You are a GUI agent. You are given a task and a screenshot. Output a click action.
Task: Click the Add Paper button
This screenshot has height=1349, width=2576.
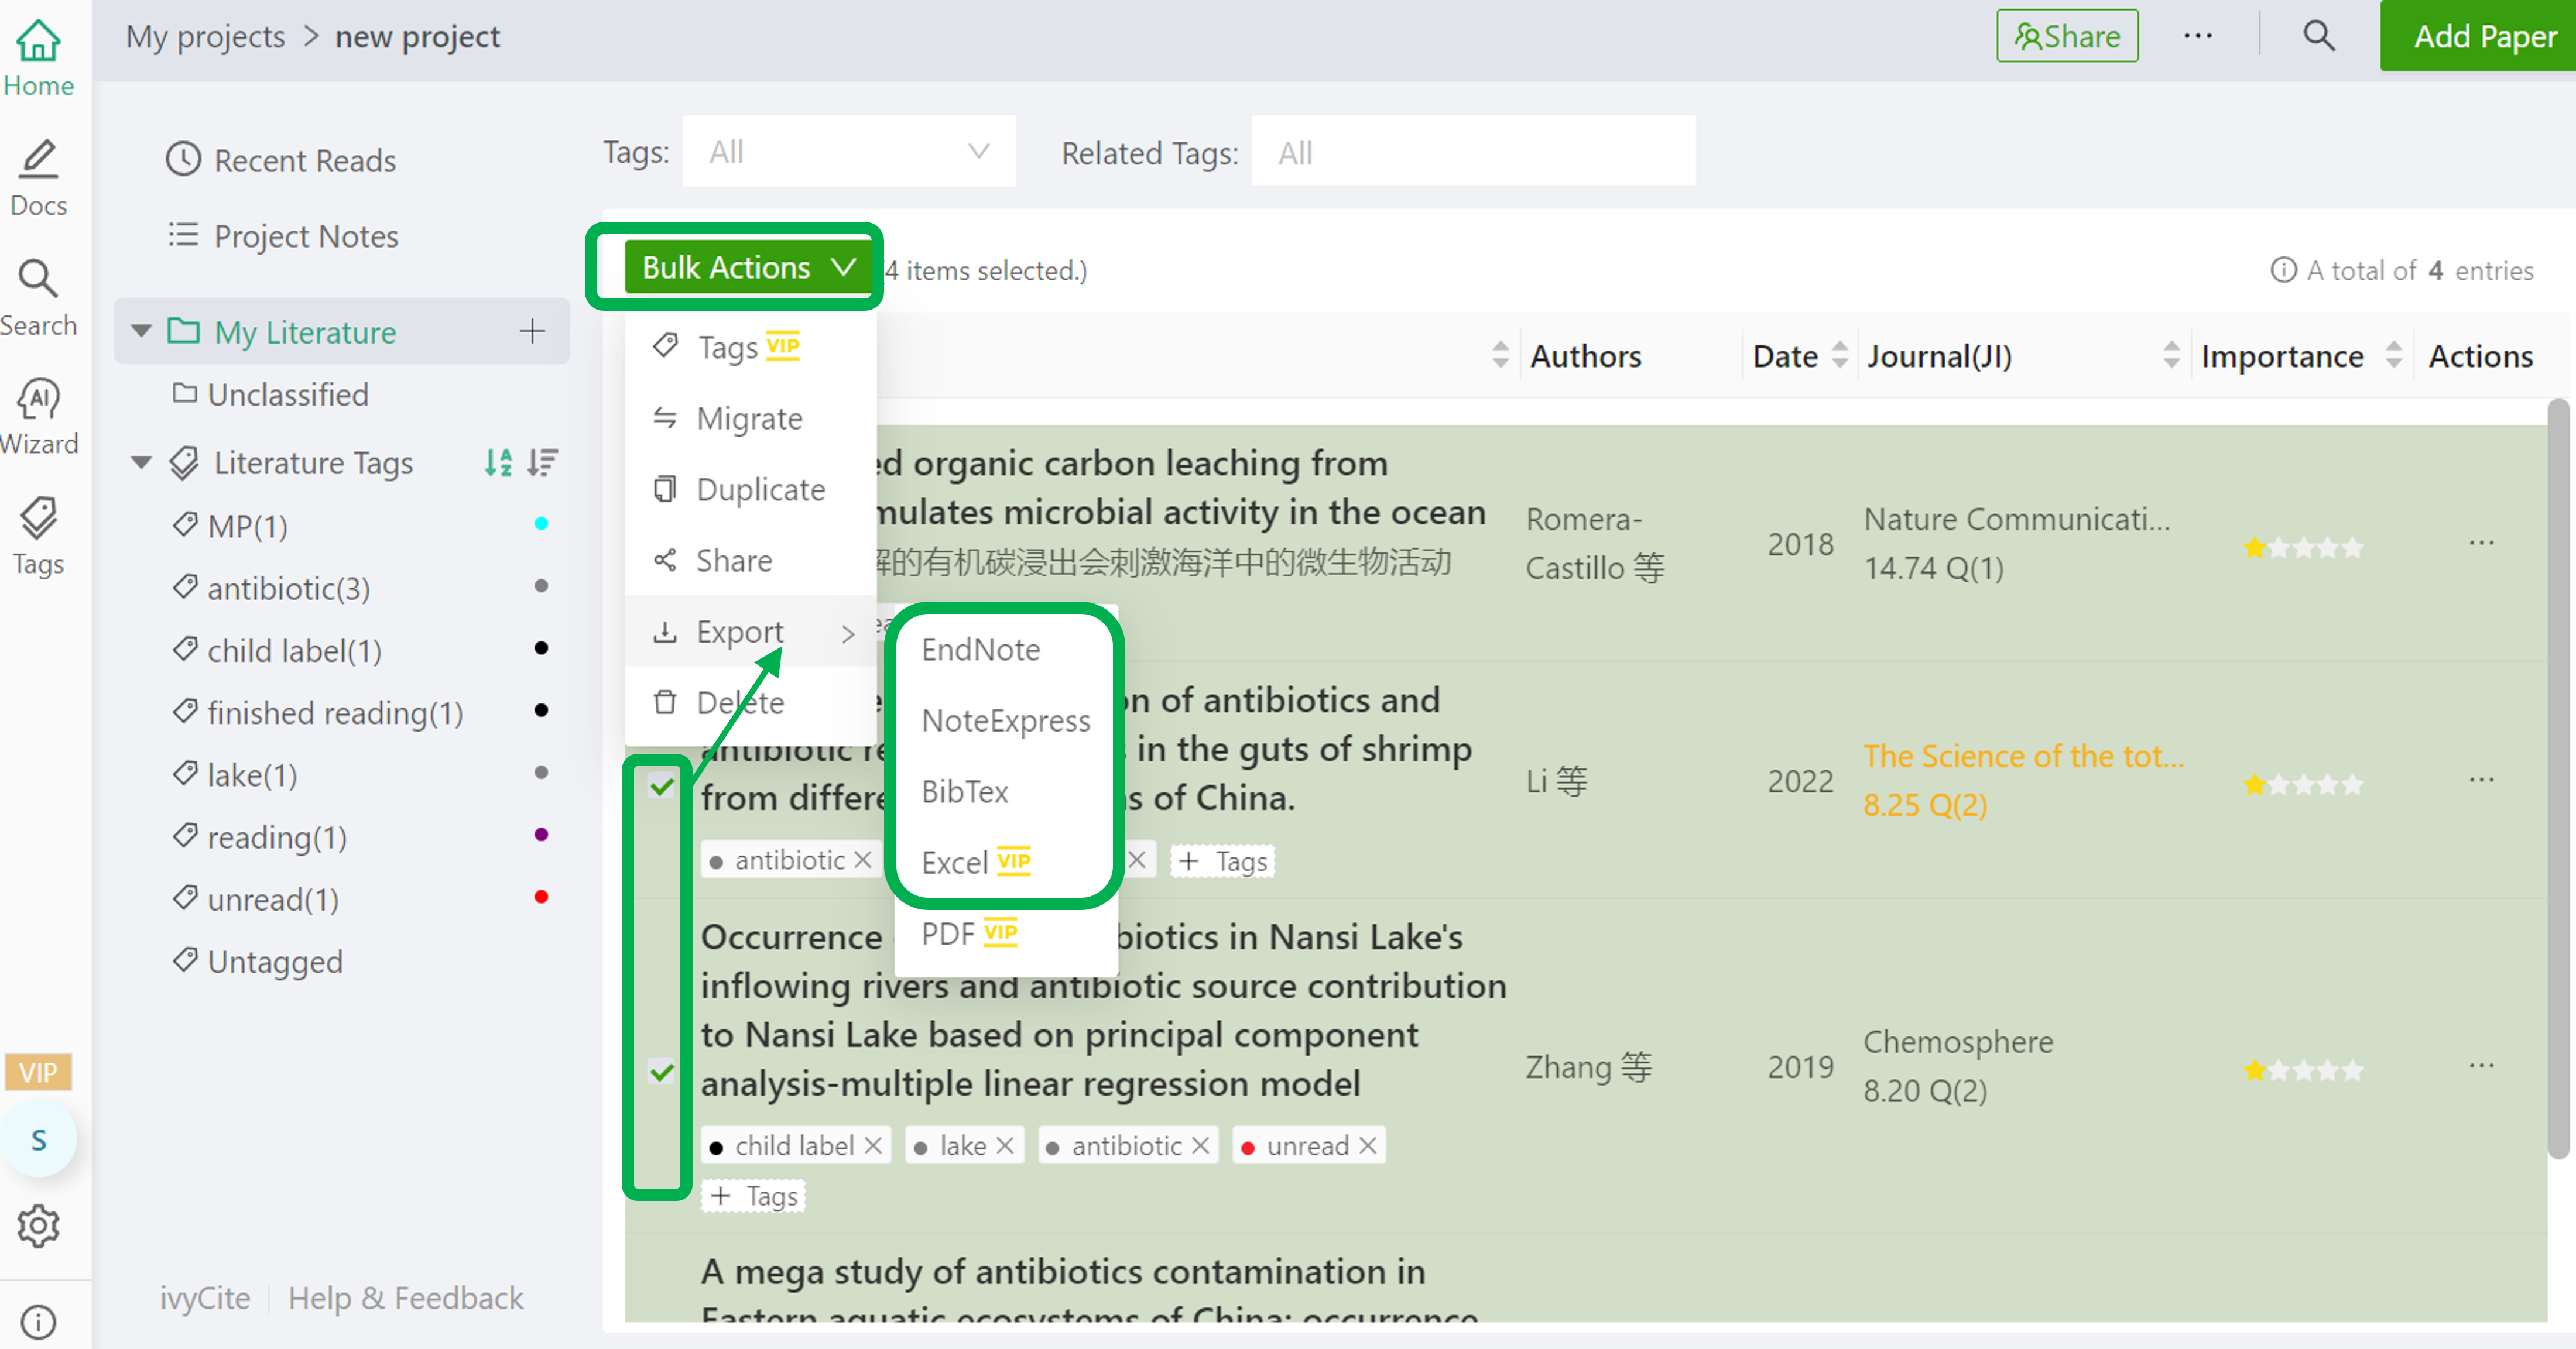(x=2478, y=36)
